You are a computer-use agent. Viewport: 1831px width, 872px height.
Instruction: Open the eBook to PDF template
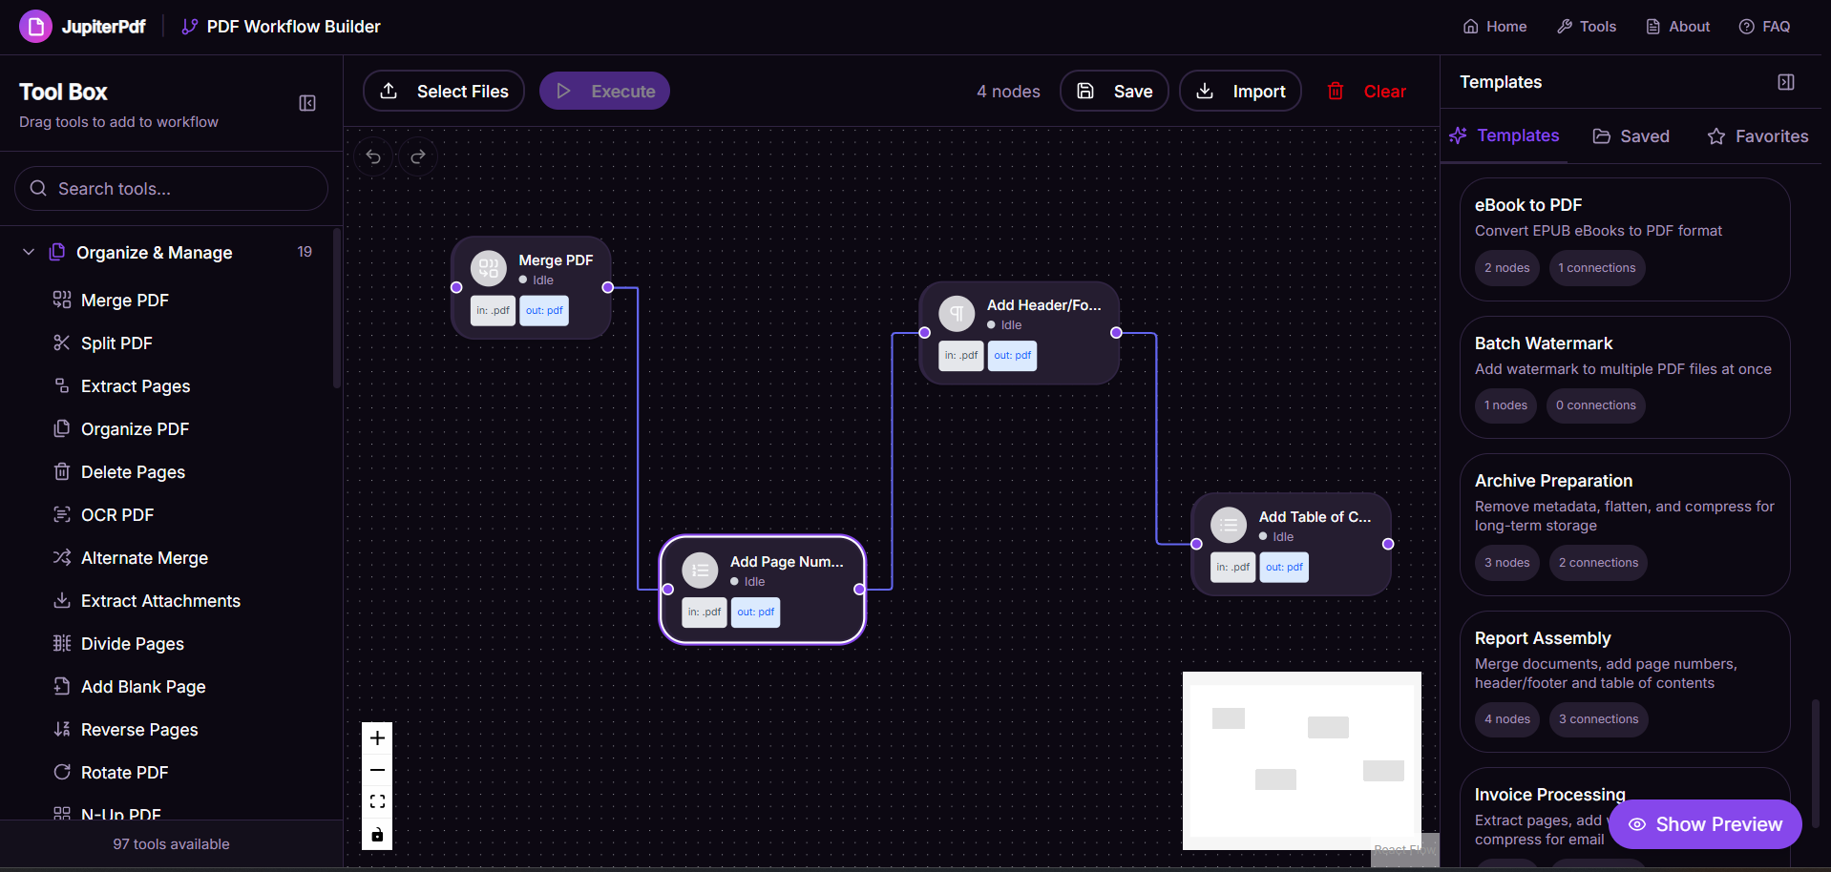click(x=1624, y=239)
